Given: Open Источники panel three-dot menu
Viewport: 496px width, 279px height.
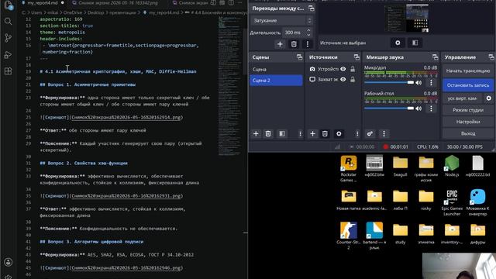Looking at the screenshot, I should click(x=357, y=134).
